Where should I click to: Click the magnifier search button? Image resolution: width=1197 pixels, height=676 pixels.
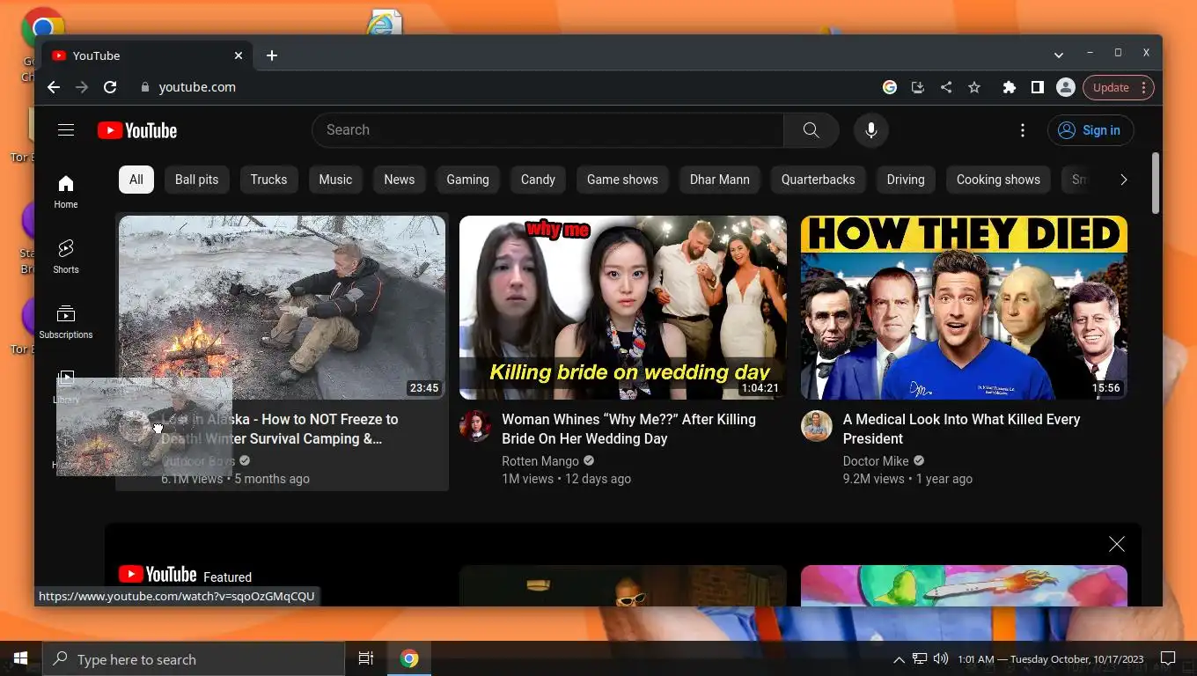811,130
